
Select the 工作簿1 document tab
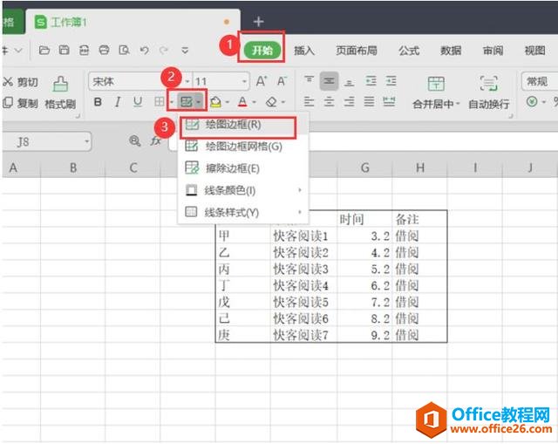133,22
